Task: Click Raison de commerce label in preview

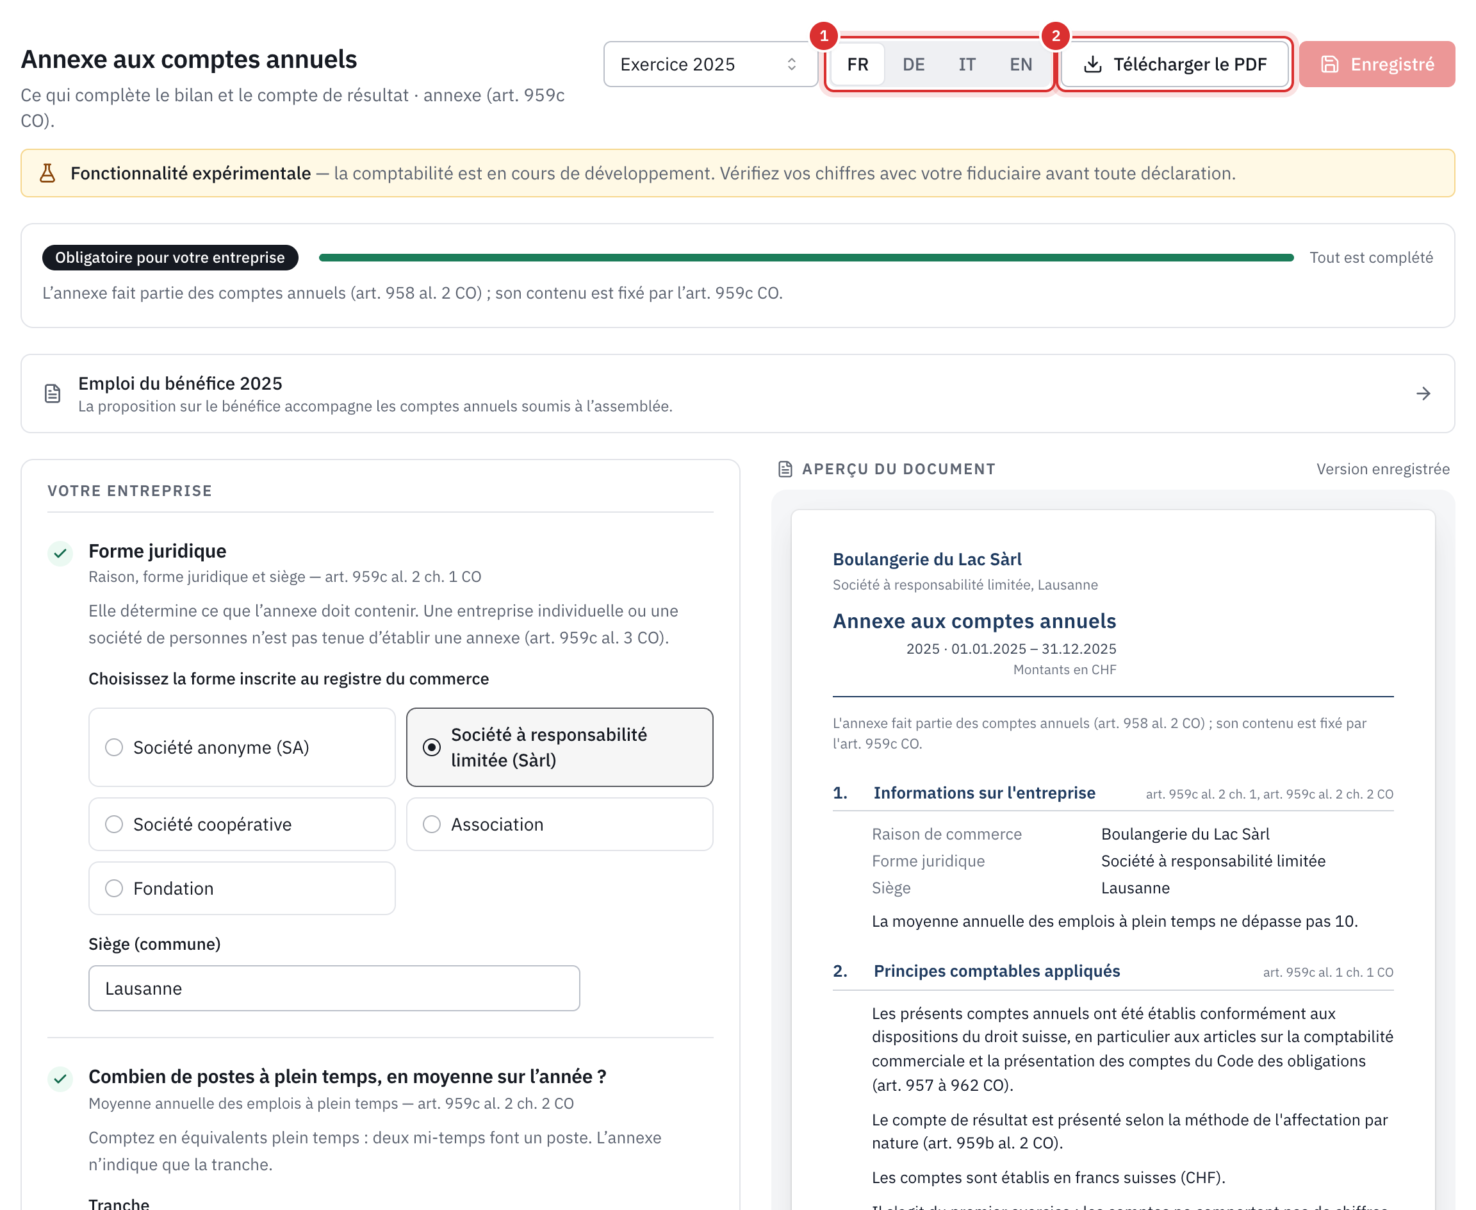Action: coord(946,834)
